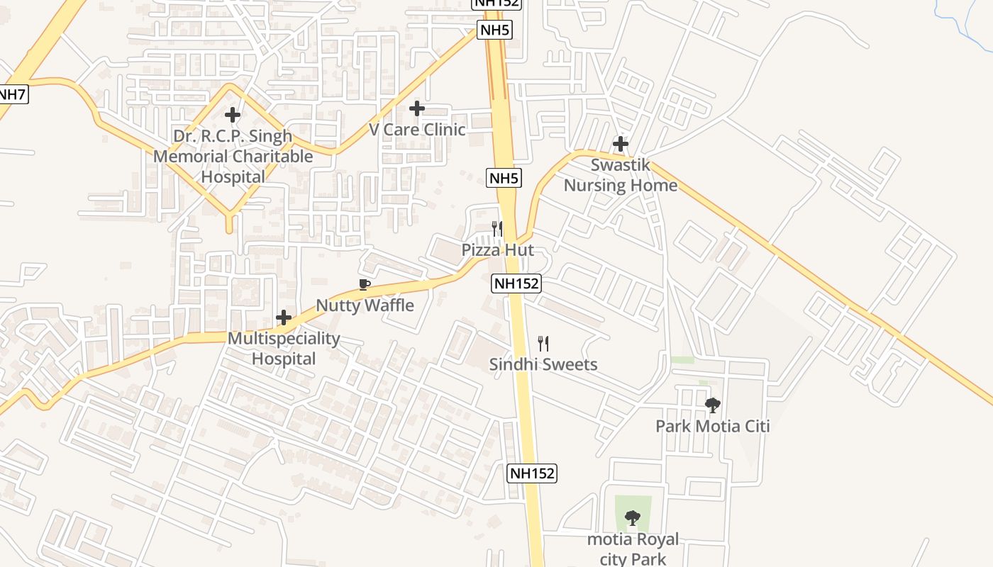Screen dimensions: 993x567
Task: Open the Park Motia Citi label
Action: [x=712, y=427]
